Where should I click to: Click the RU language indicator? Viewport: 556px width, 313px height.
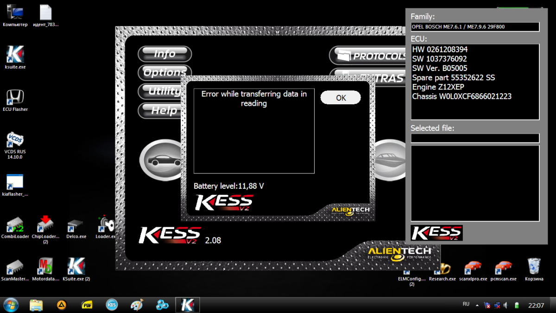466,304
